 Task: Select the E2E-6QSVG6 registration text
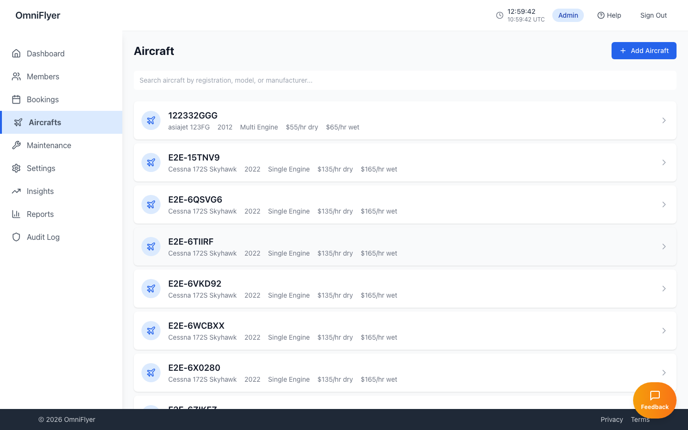(195, 200)
